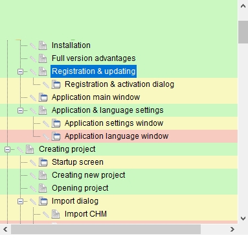
Task: Open the Full version advantages topic
Action: 94,58
